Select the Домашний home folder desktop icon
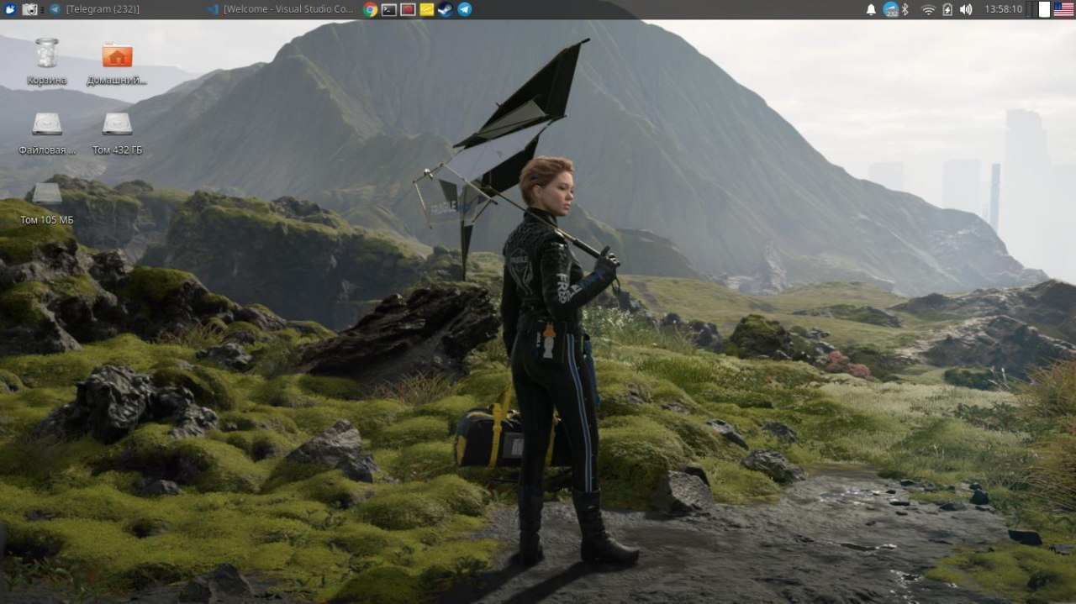Image resolution: width=1076 pixels, height=604 pixels. tap(117, 63)
